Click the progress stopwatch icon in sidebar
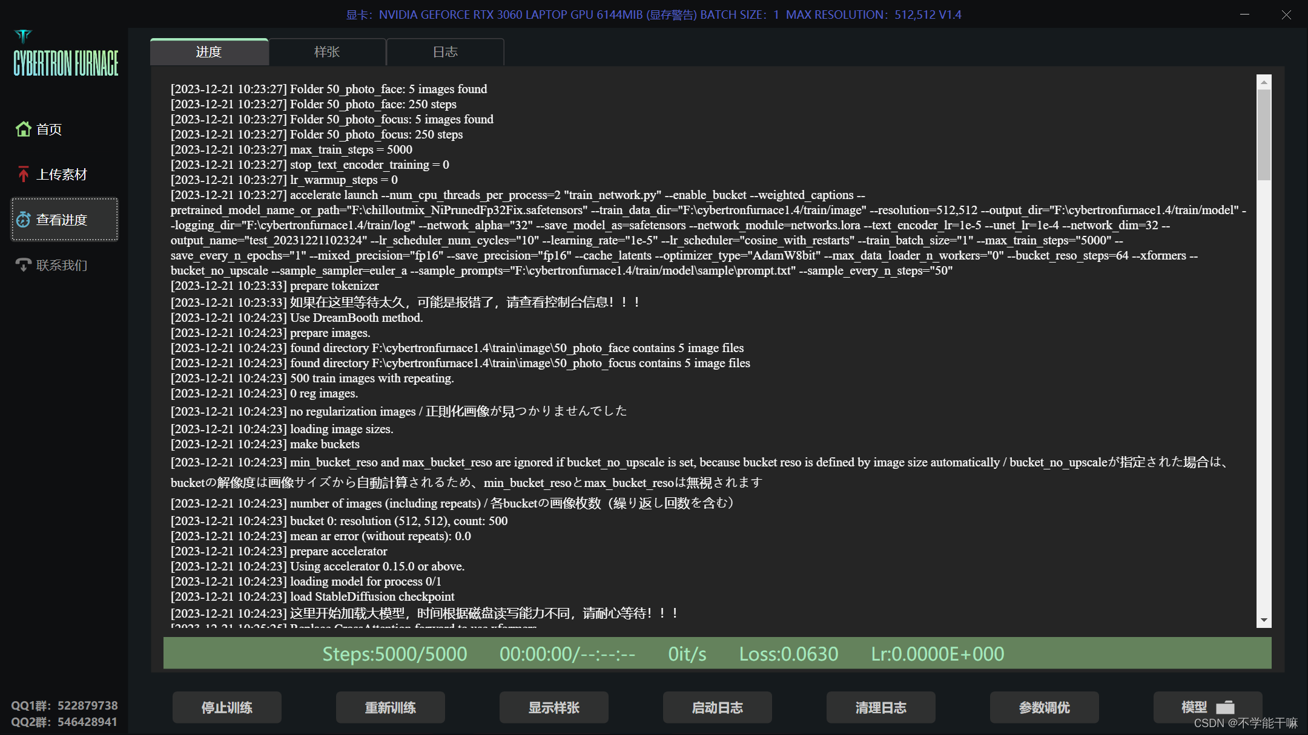The image size is (1308, 735). click(24, 220)
